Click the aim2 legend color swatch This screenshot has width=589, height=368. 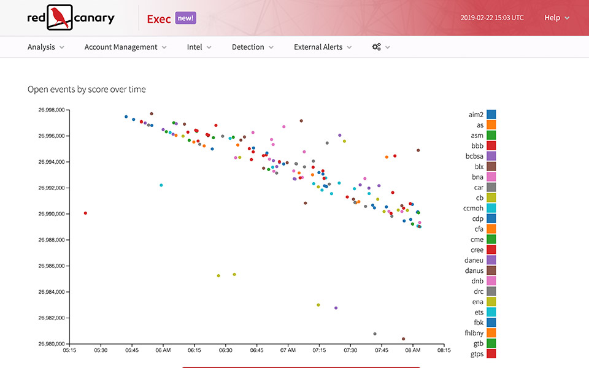491,114
